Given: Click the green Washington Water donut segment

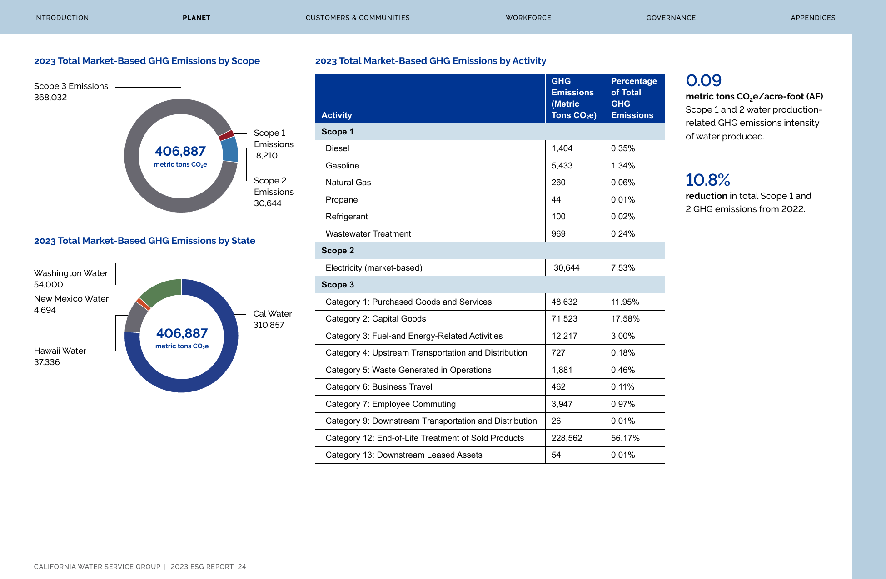Looking at the screenshot, I should [163, 291].
